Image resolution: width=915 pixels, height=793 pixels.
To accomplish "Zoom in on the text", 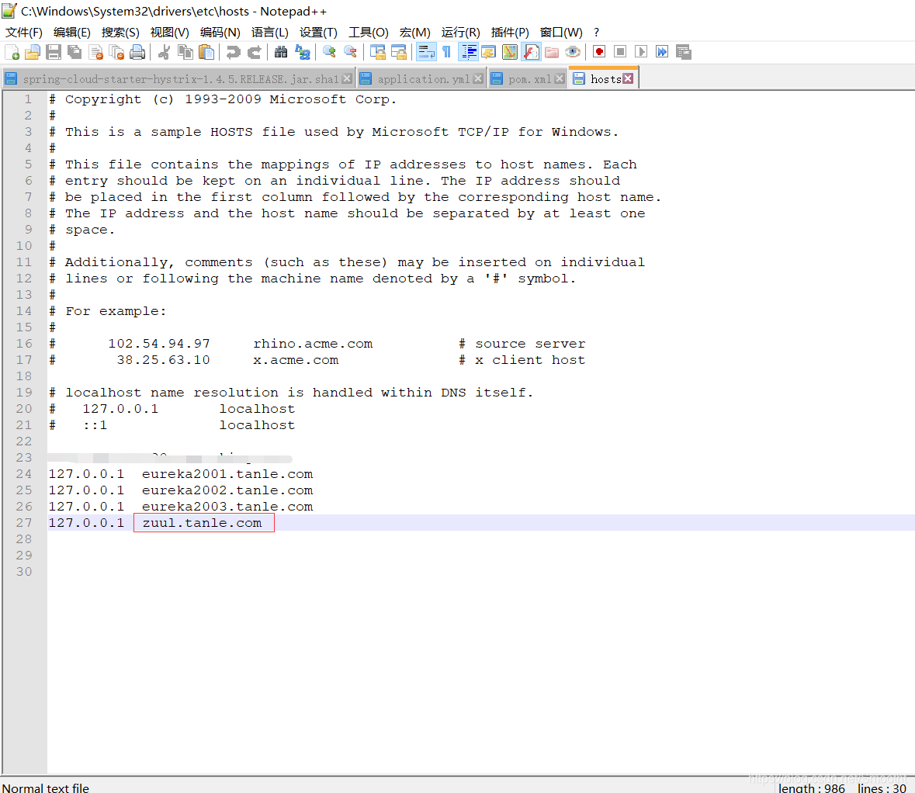I will (329, 53).
